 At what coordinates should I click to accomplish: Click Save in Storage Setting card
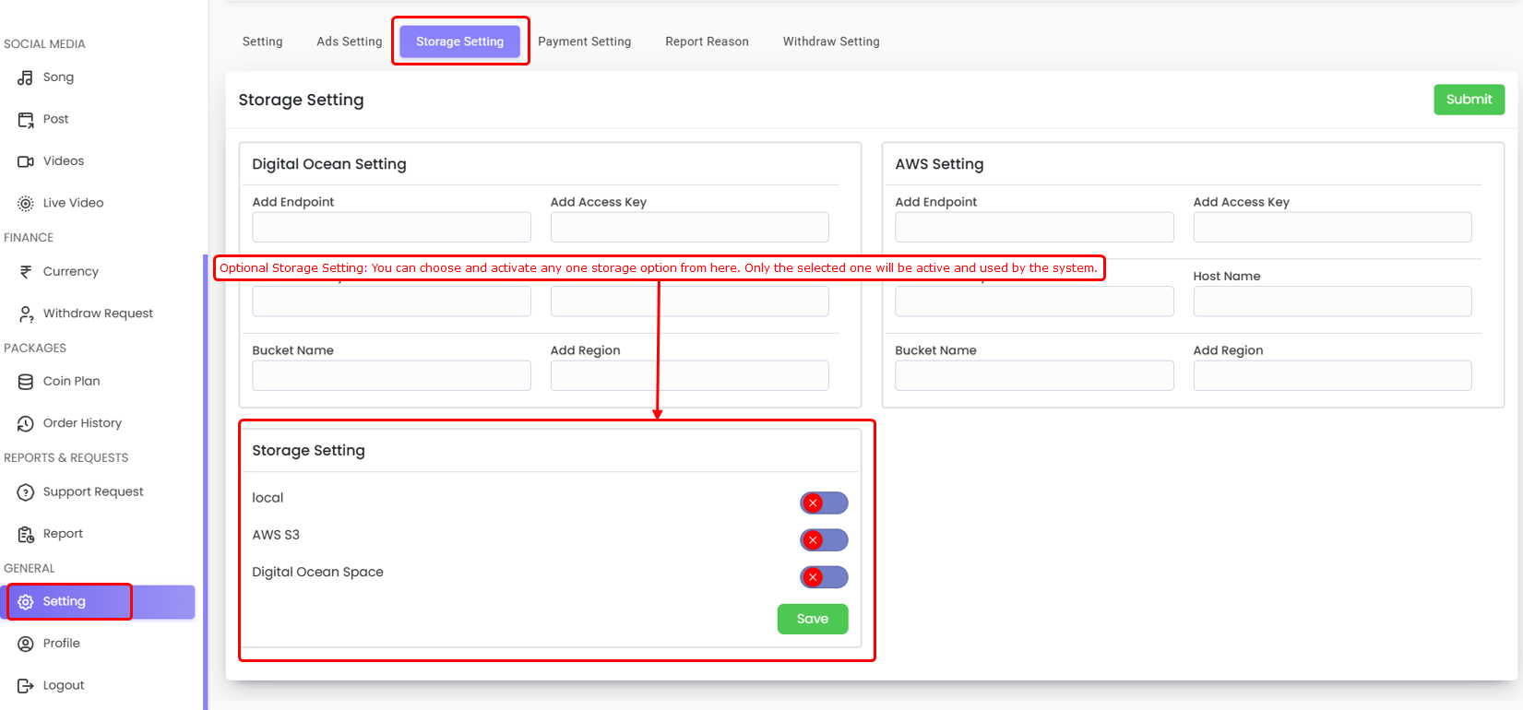pyautogui.click(x=812, y=619)
